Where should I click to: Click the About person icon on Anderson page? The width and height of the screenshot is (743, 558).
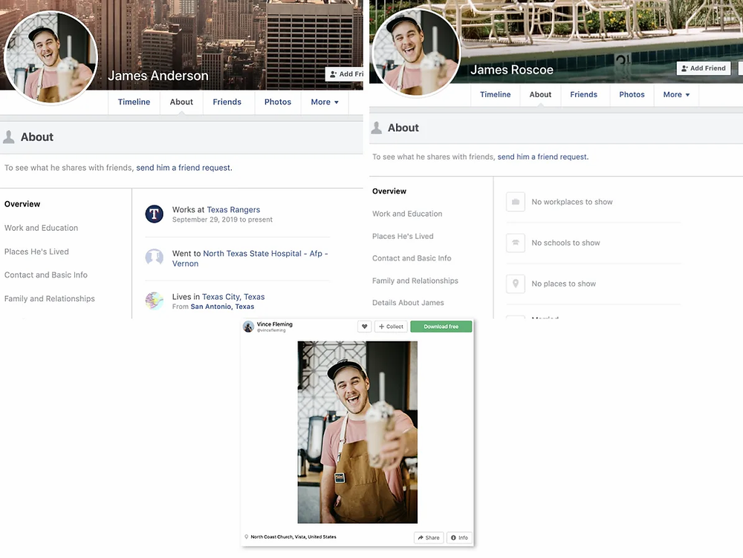pyautogui.click(x=8, y=137)
